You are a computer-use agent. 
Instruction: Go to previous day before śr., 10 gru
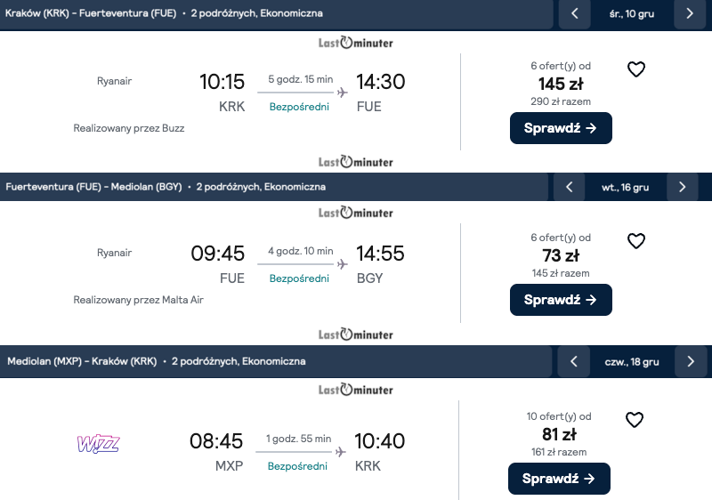575,13
